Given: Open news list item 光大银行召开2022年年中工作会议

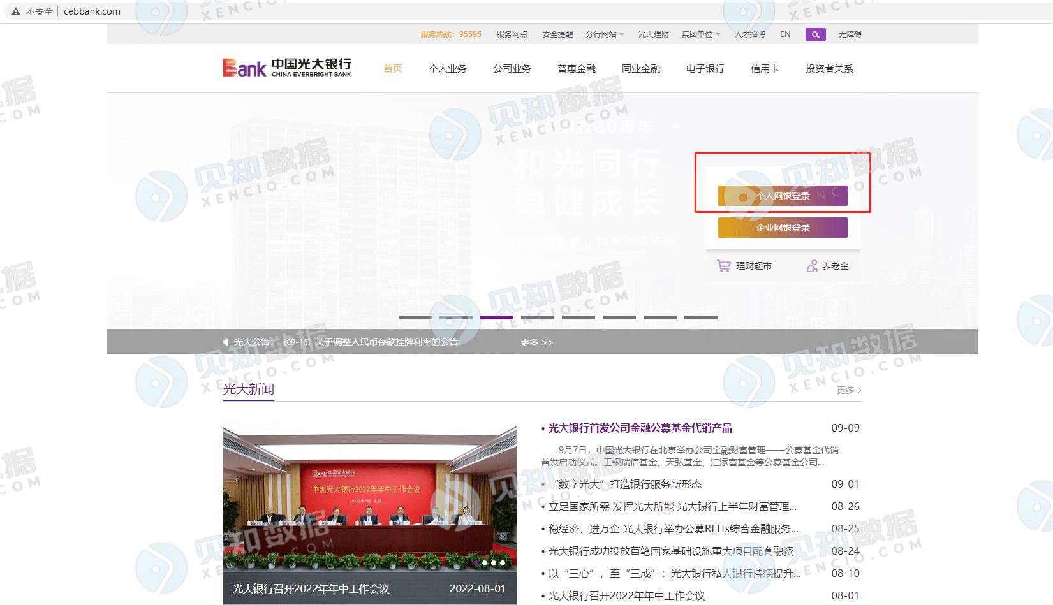Looking at the screenshot, I should tap(627, 596).
